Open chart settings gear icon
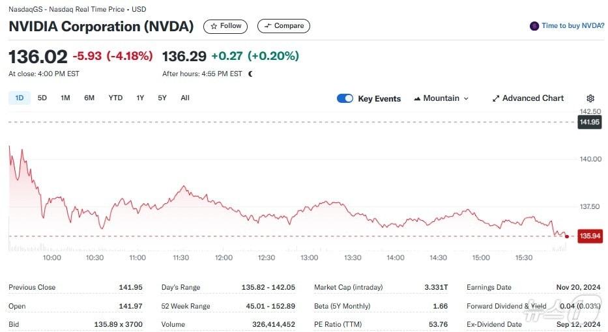 [x=590, y=98]
